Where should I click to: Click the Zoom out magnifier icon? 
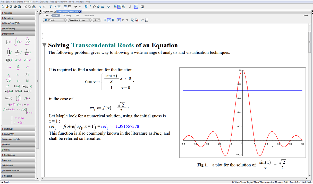point(115,6)
